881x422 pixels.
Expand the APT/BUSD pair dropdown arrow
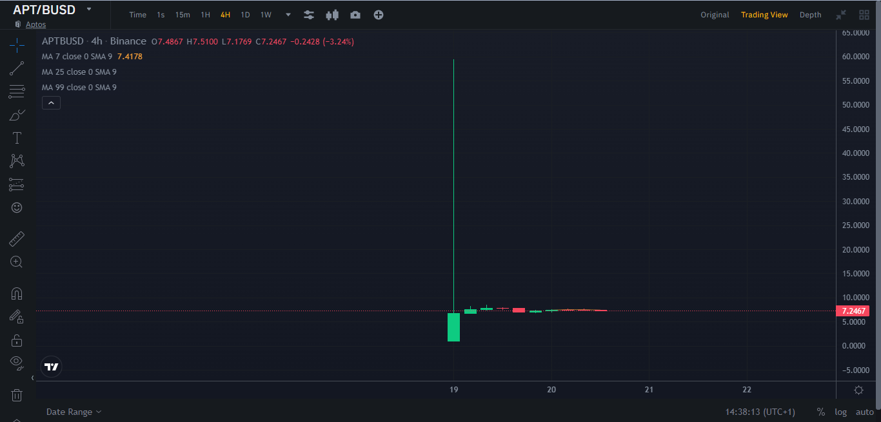pyautogui.click(x=88, y=9)
